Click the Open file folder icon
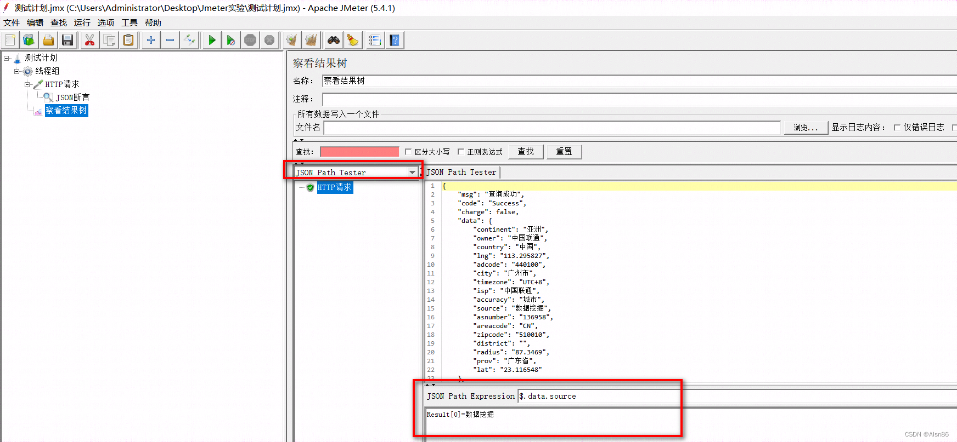957x442 pixels. tap(48, 40)
